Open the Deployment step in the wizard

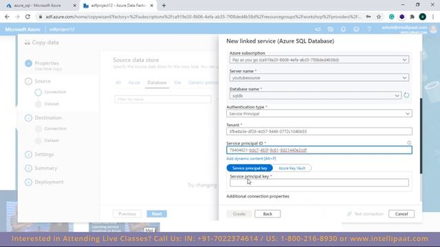pos(49,182)
